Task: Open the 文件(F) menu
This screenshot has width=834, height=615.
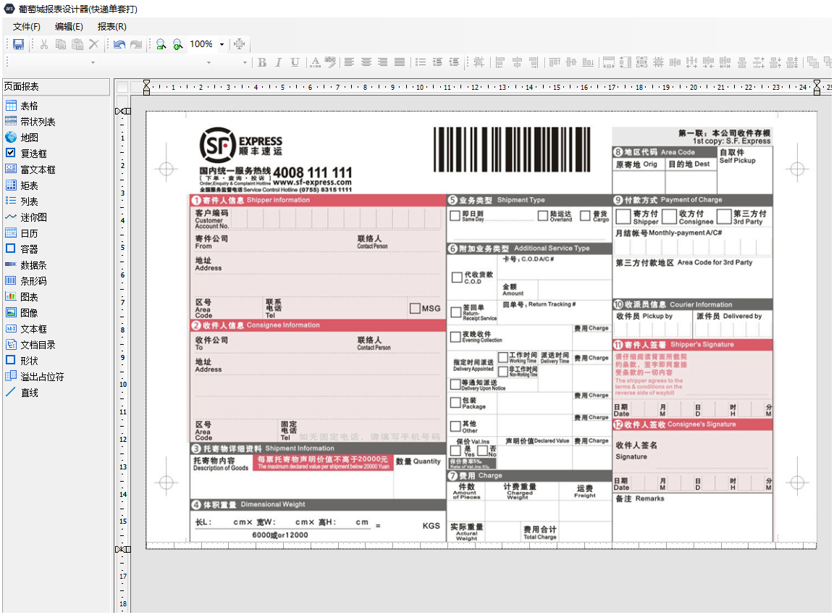Action: tap(27, 27)
